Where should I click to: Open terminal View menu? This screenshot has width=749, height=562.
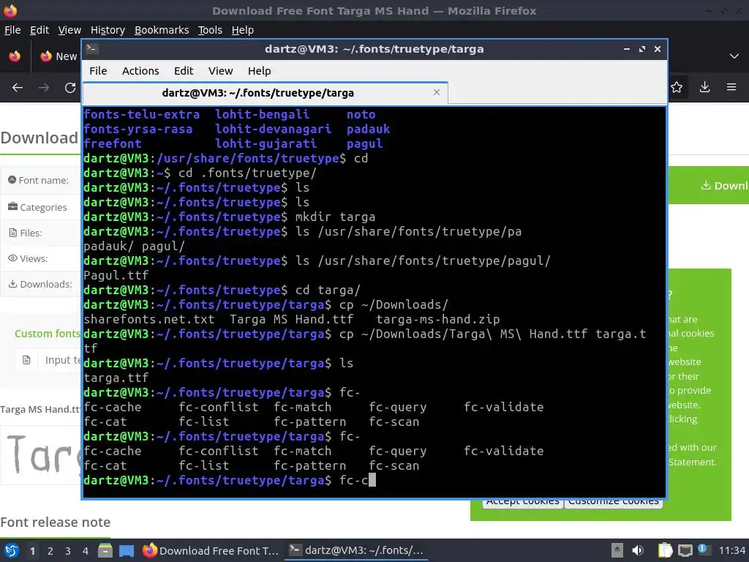220,71
